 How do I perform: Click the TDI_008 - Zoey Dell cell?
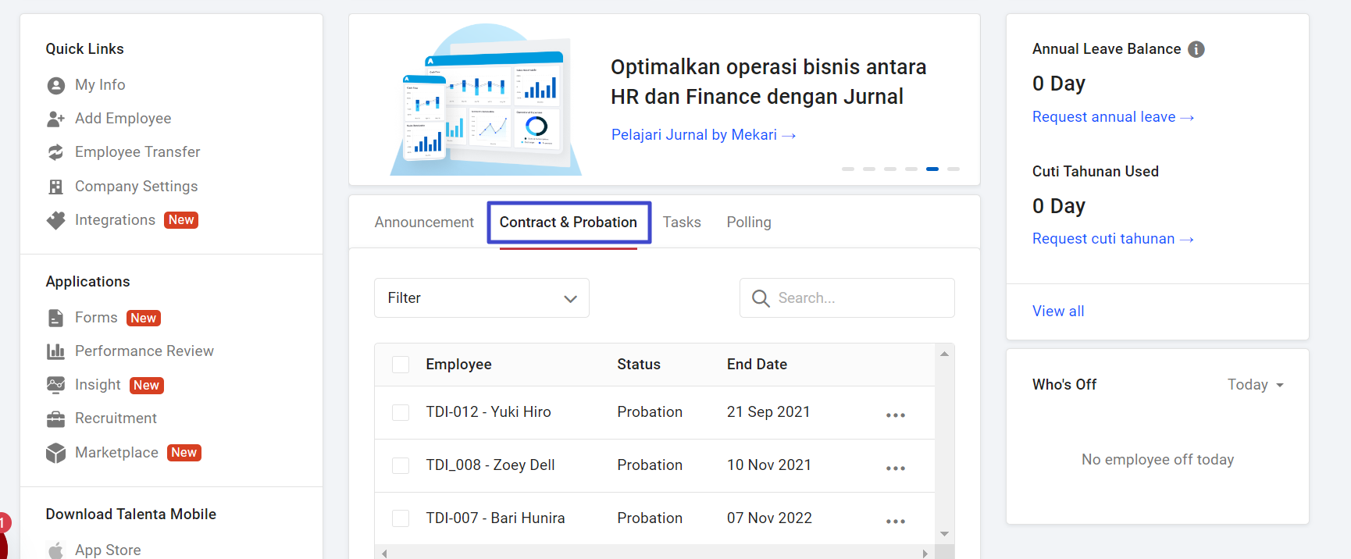tap(490, 465)
